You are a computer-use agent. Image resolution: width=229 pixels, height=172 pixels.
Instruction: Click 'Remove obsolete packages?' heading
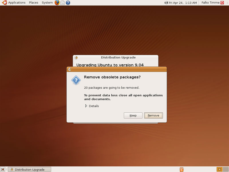[x=112, y=77]
